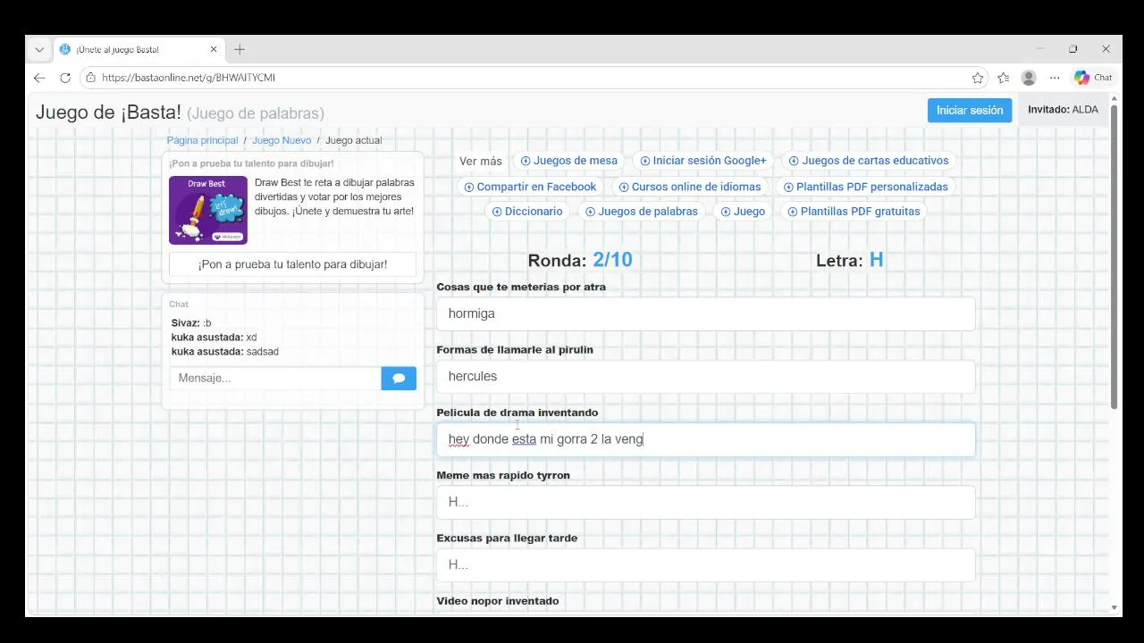This screenshot has width=1144, height=643.
Task: Click ¡Pon a prueba tu talento para dibujar! button
Action: pyautogui.click(x=292, y=264)
